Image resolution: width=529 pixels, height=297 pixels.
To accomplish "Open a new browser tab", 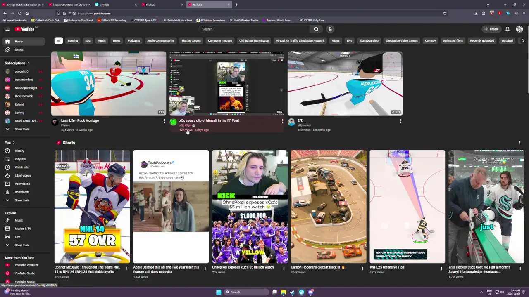I will click(236, 5).
